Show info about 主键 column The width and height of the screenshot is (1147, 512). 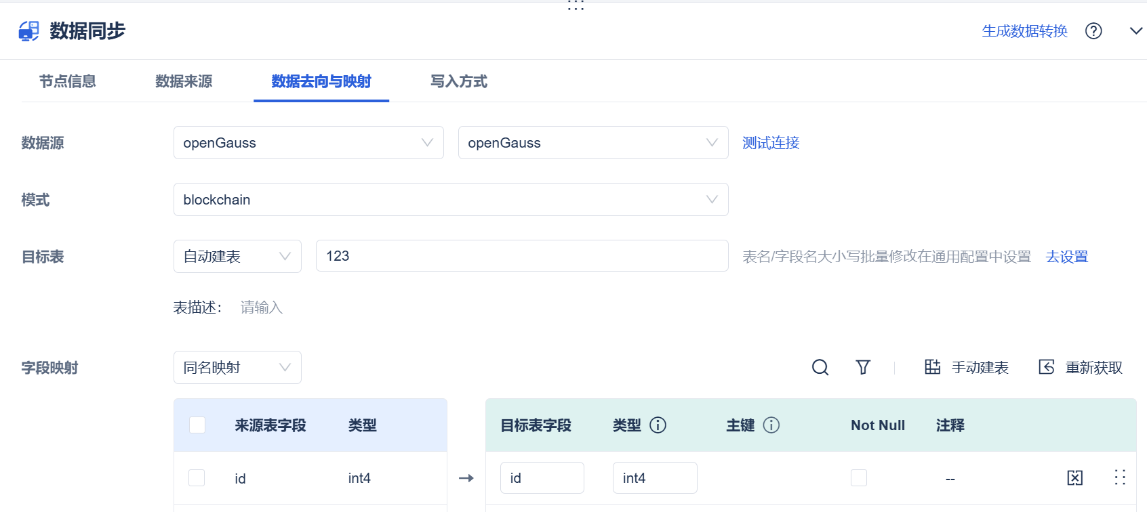pyautogui.click(x=771, y=425)
